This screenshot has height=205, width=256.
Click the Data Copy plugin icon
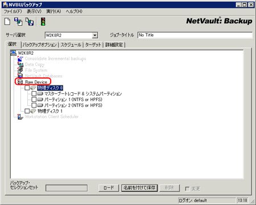pyautogui.click(x=20, y=64)
